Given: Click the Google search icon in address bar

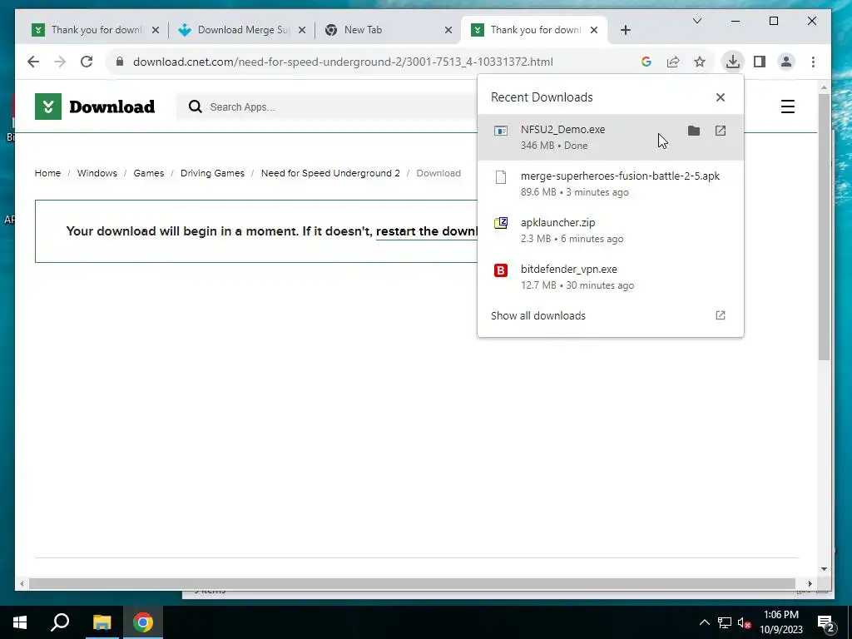Looking at the screenshot, I should click(646, 62).
